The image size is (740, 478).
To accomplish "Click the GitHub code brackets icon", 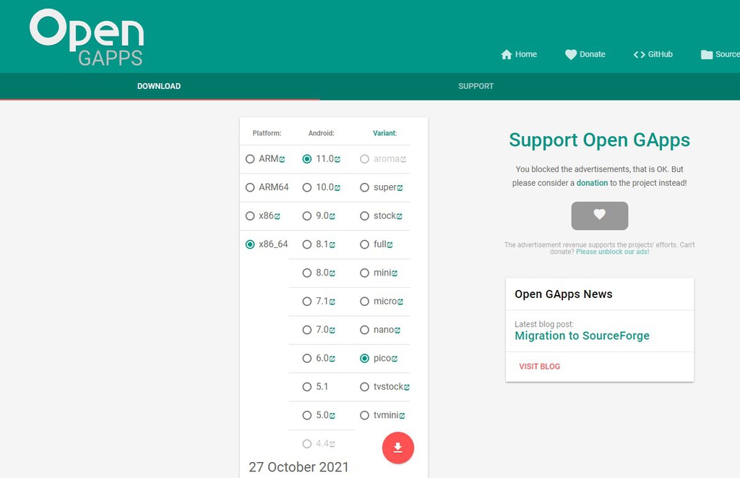I will click(639, 54).
